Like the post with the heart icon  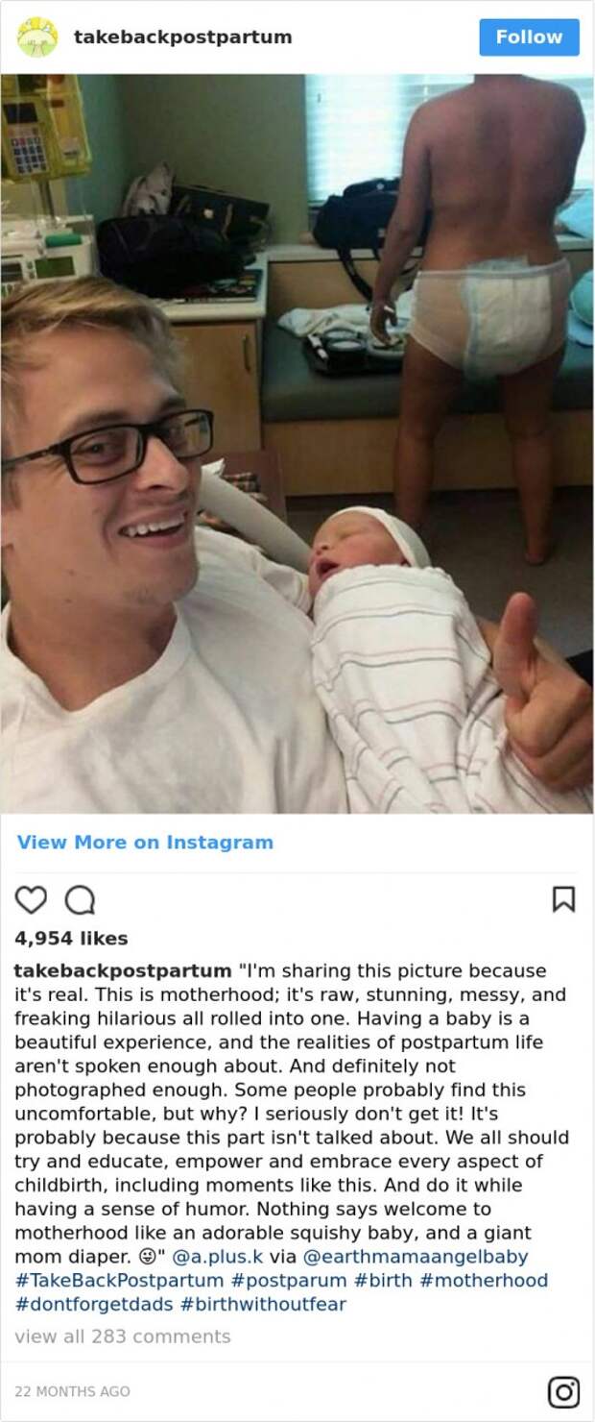point(31,899)
